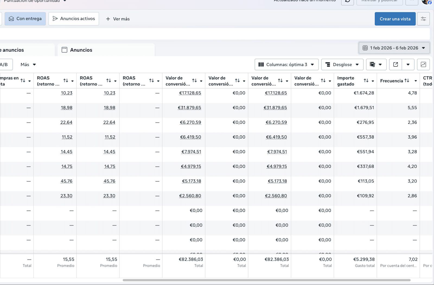Click Importe gastado value €1.679,51
Screen dimensions: 434x285
coord(364,108)
